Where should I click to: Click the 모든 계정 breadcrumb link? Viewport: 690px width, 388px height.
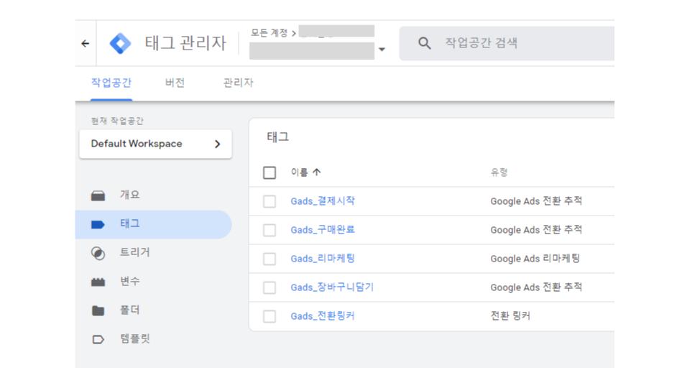(269, 32)
